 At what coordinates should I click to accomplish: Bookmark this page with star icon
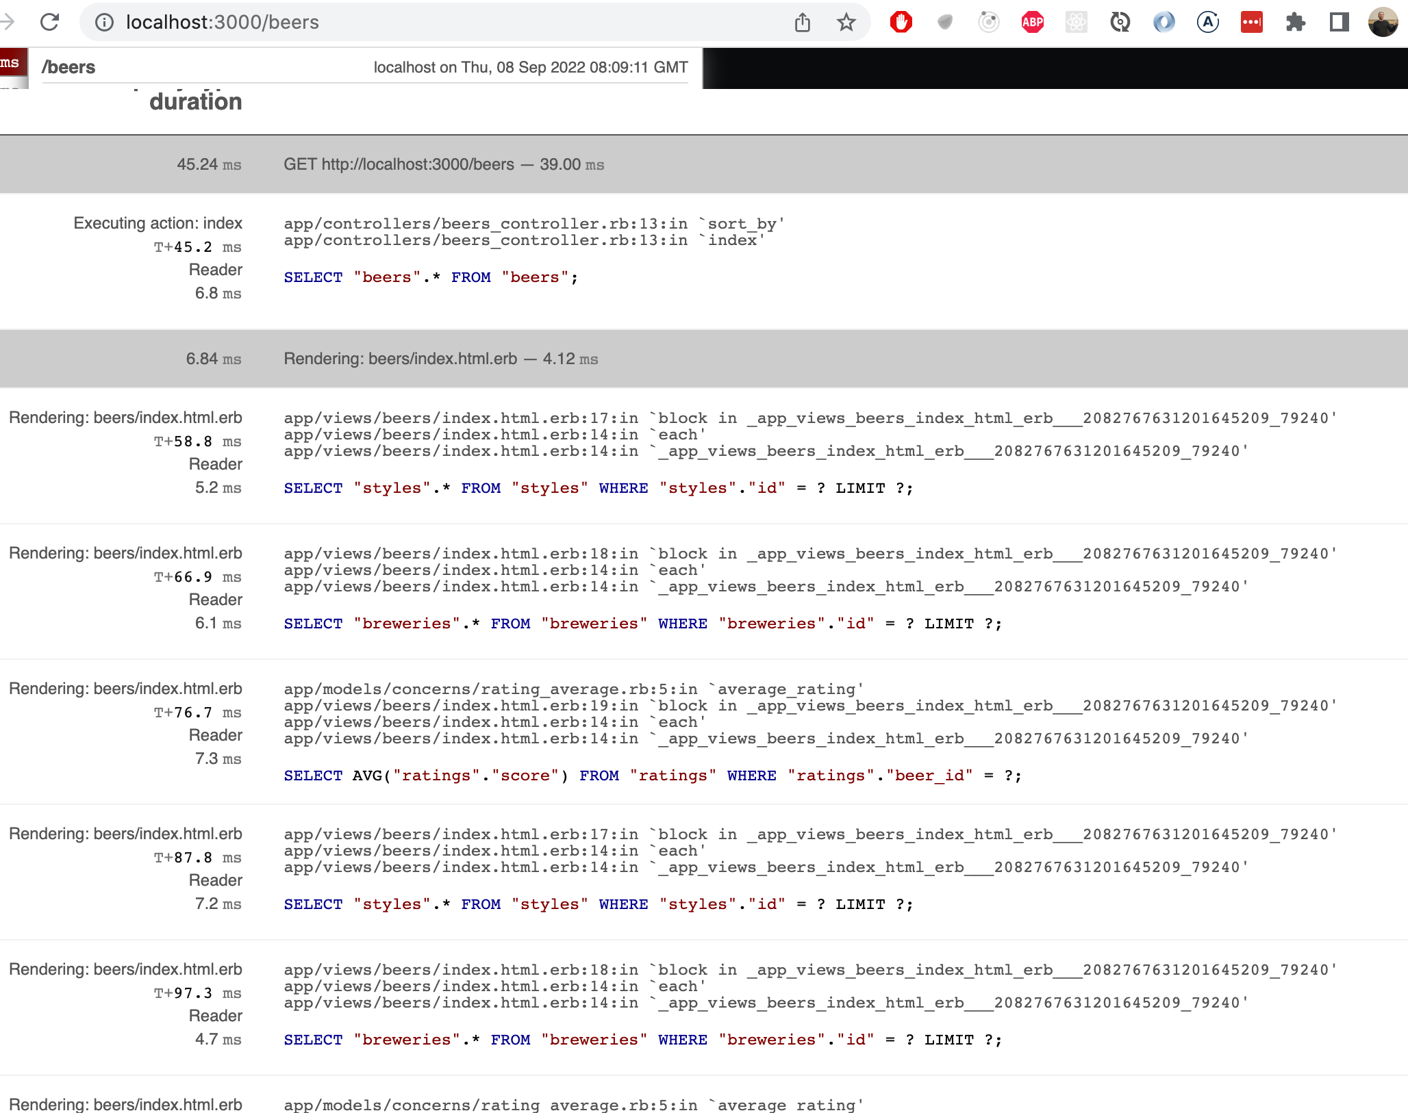pyautogui.click(x=846, y=23)
